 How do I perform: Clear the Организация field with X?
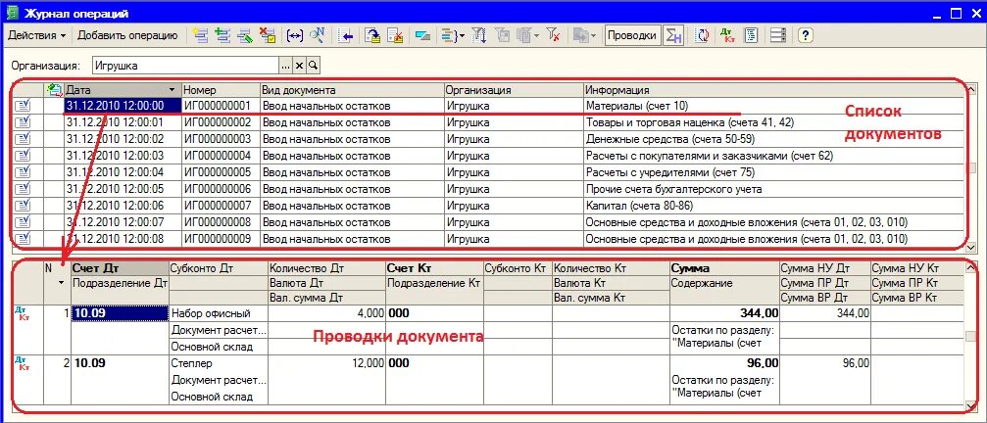[x=300, y=66]
